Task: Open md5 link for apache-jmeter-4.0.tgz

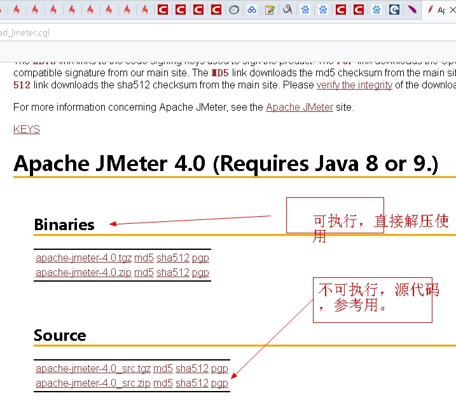Action: pyautogui.click(x=144, y=258)
